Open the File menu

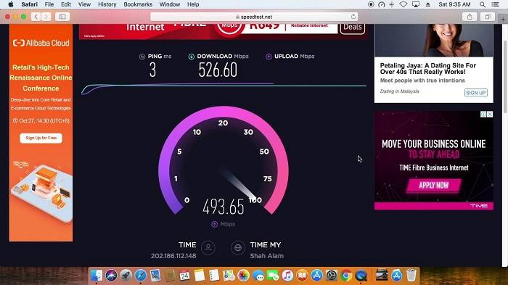(49, 4)
